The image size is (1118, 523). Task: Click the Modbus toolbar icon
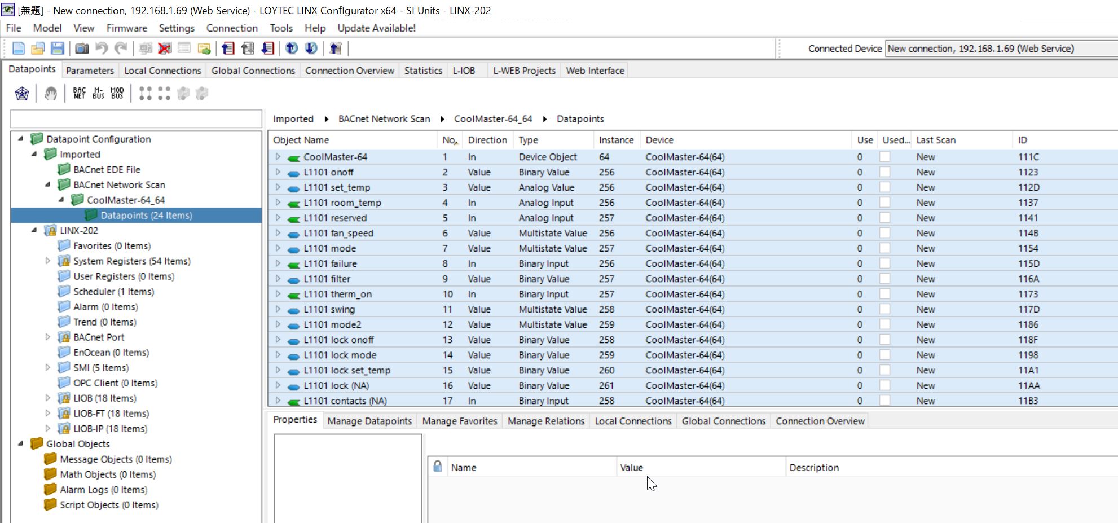[x=117, y=93]
